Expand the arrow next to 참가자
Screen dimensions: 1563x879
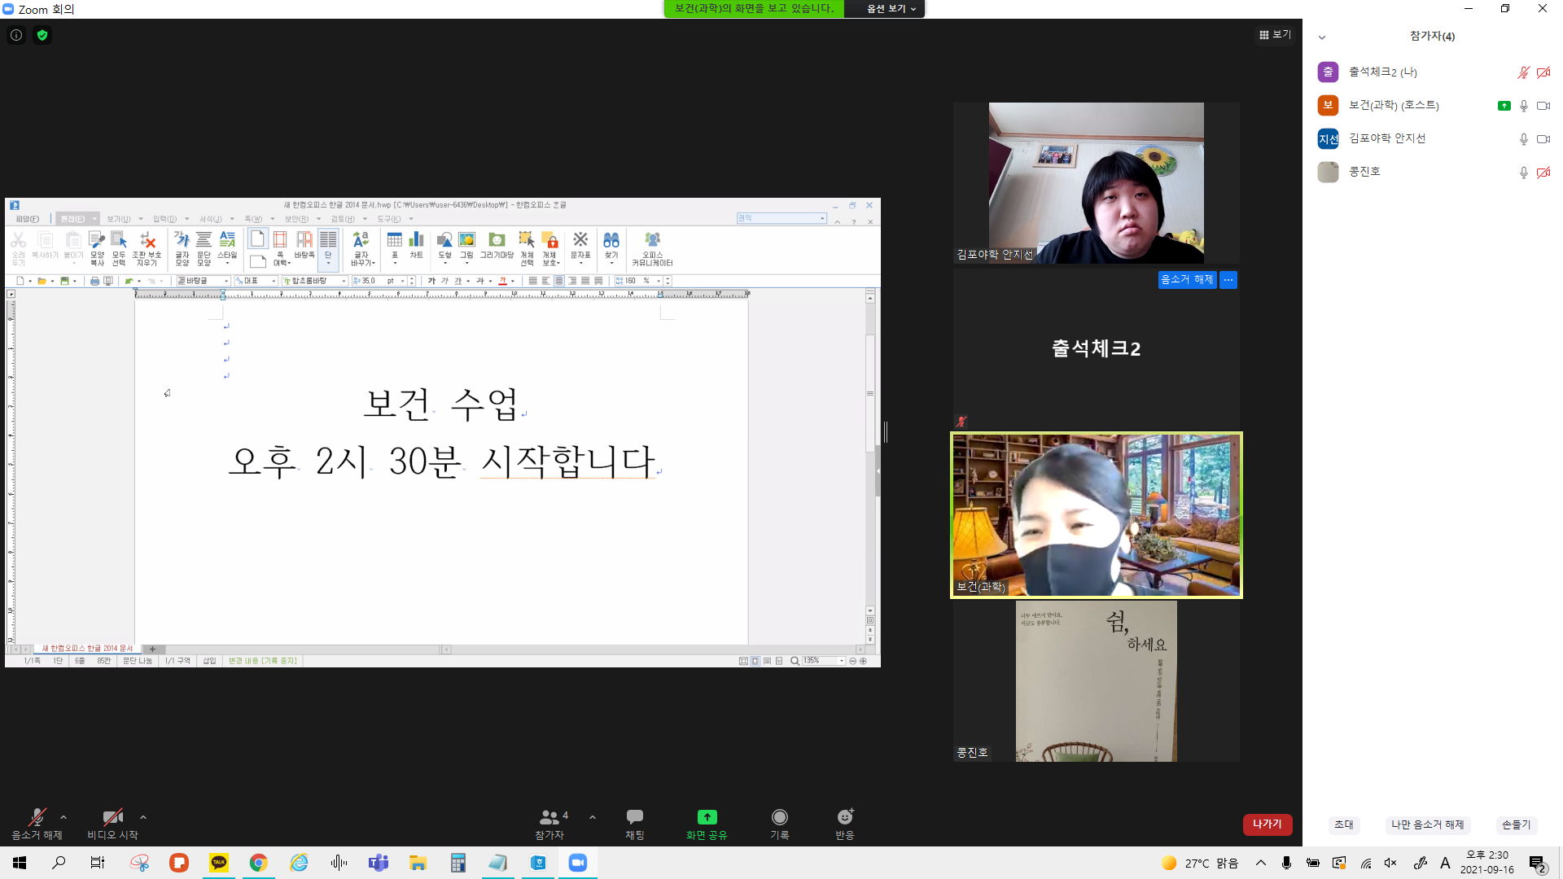click(x=593, y=817)
